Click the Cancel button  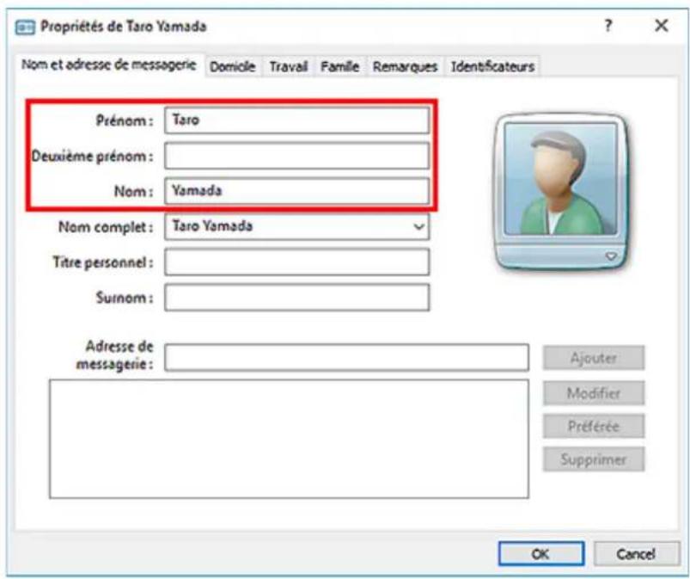tap(636, 554)
